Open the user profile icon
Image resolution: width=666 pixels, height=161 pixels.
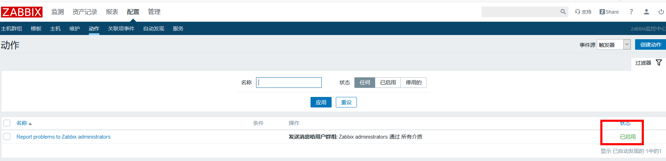click(x=646, y=12)
